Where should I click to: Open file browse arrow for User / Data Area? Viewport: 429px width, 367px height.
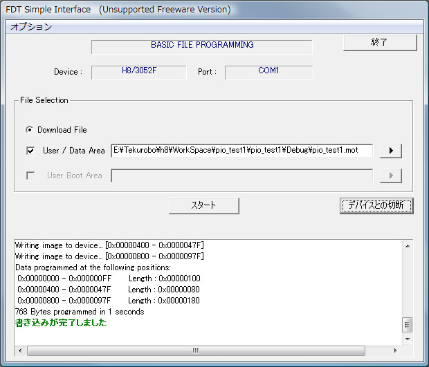pyautogui.click(x=390, y=151)
